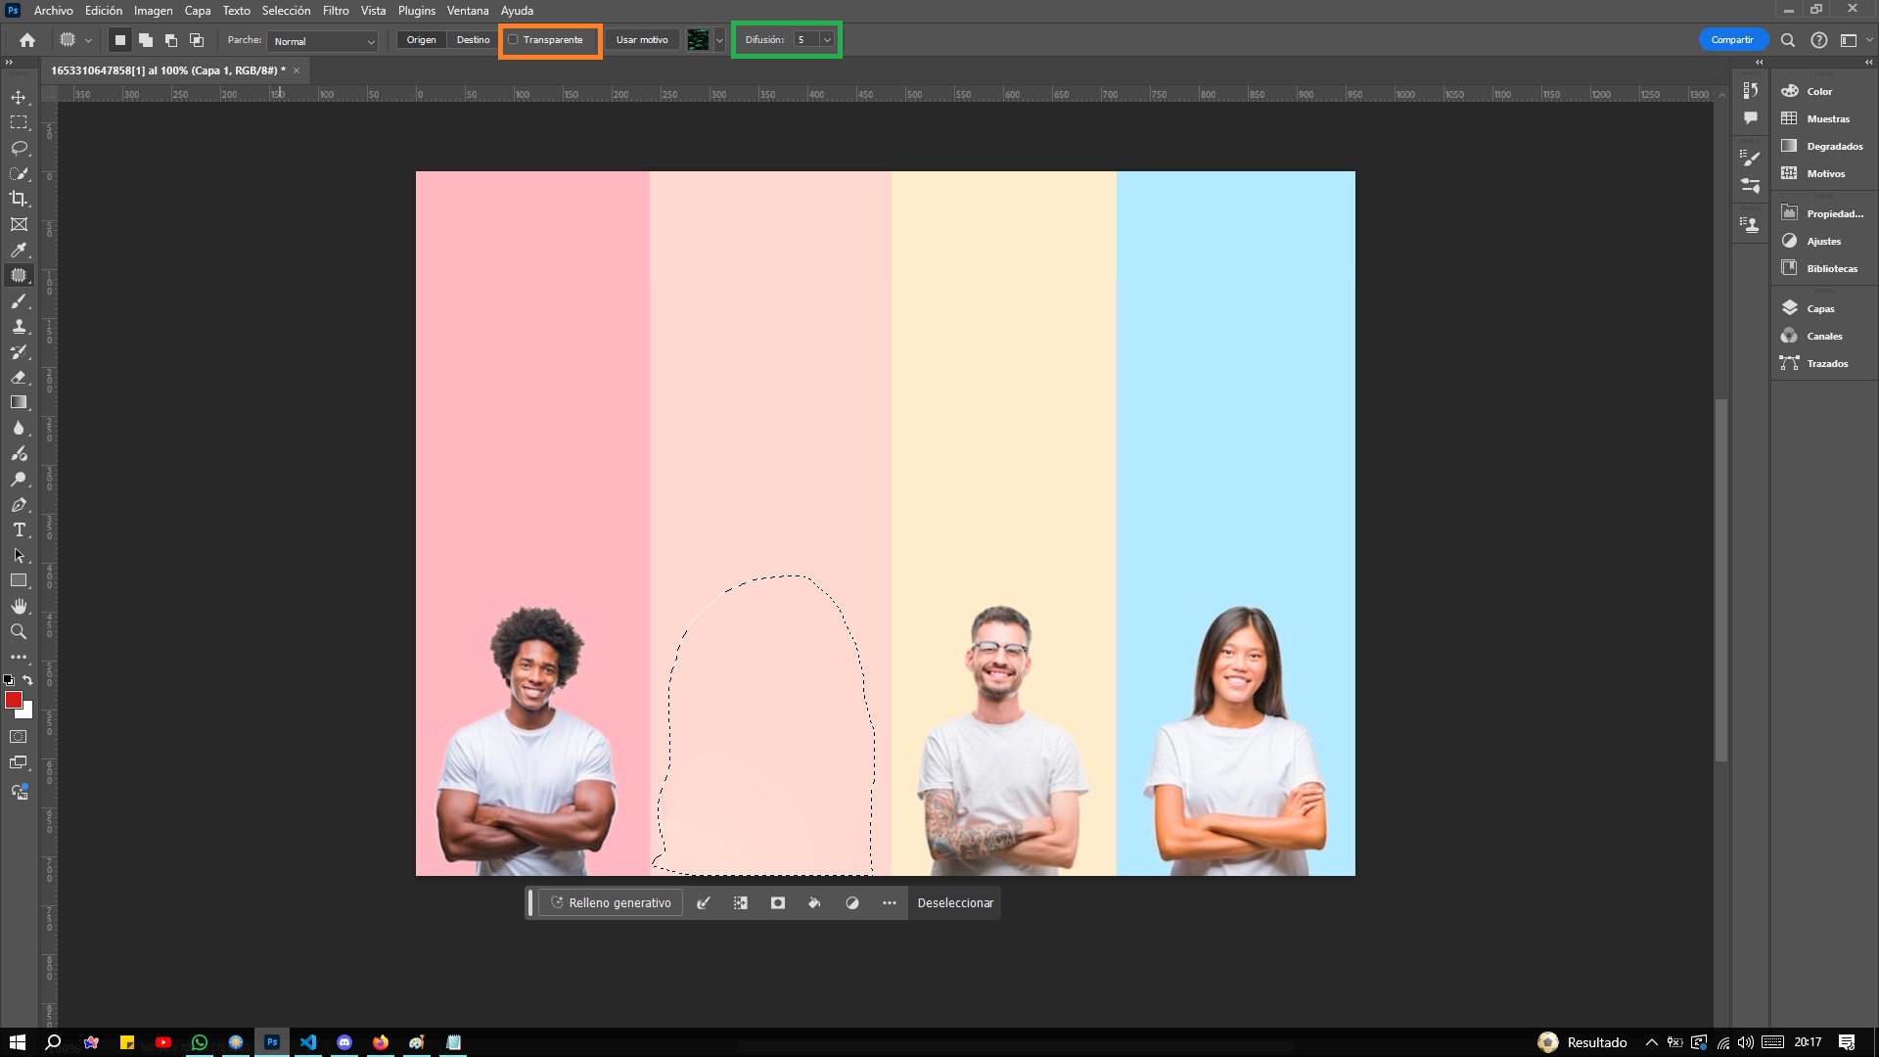The image size is (1879, 1057).
Task: Click the Compartir button
Action: (1732, 40)
